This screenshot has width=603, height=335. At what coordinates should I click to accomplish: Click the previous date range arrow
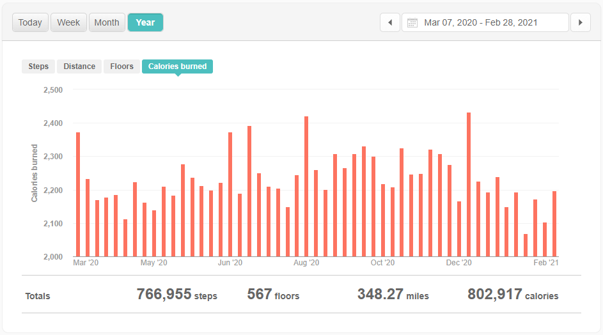[x=390, y=22]
